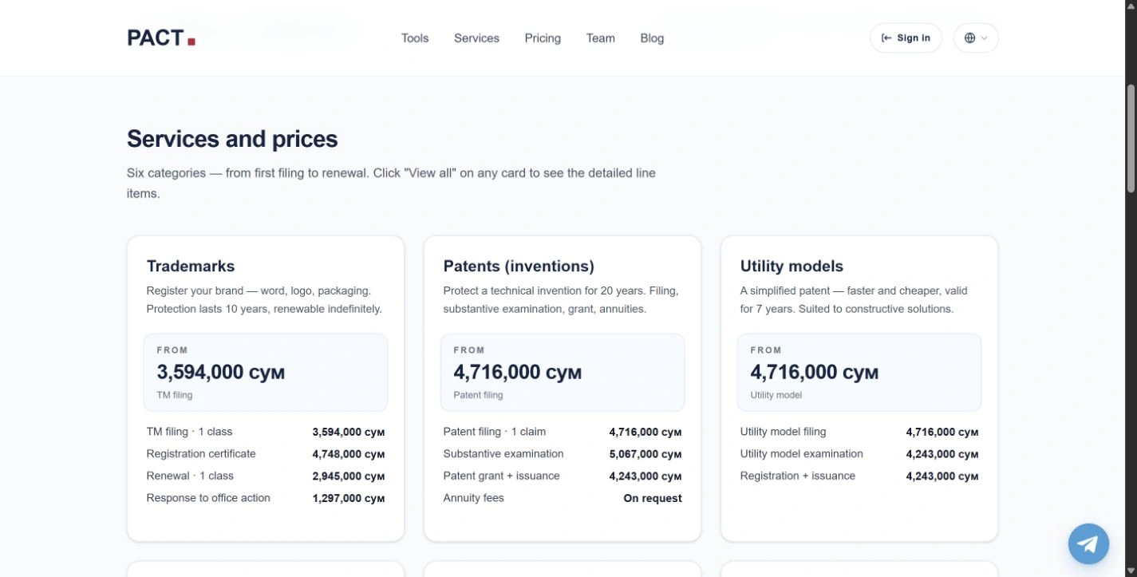The height and width of the screenshot is (577, 1137).
Task: Click the page vertical scrollbar thumb
Action: point(1131,136)
